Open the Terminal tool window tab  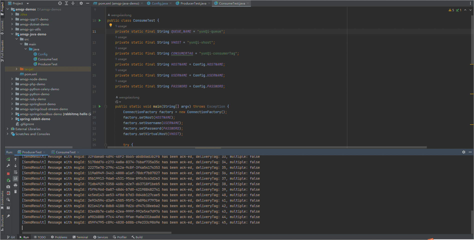[x=80, y=237]
